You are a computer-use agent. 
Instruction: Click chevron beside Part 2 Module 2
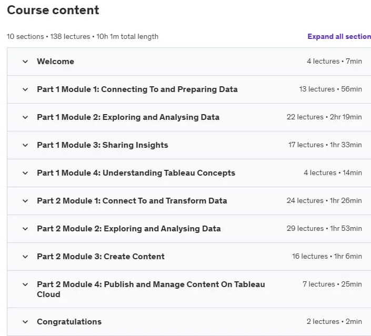tap(25, 229)
